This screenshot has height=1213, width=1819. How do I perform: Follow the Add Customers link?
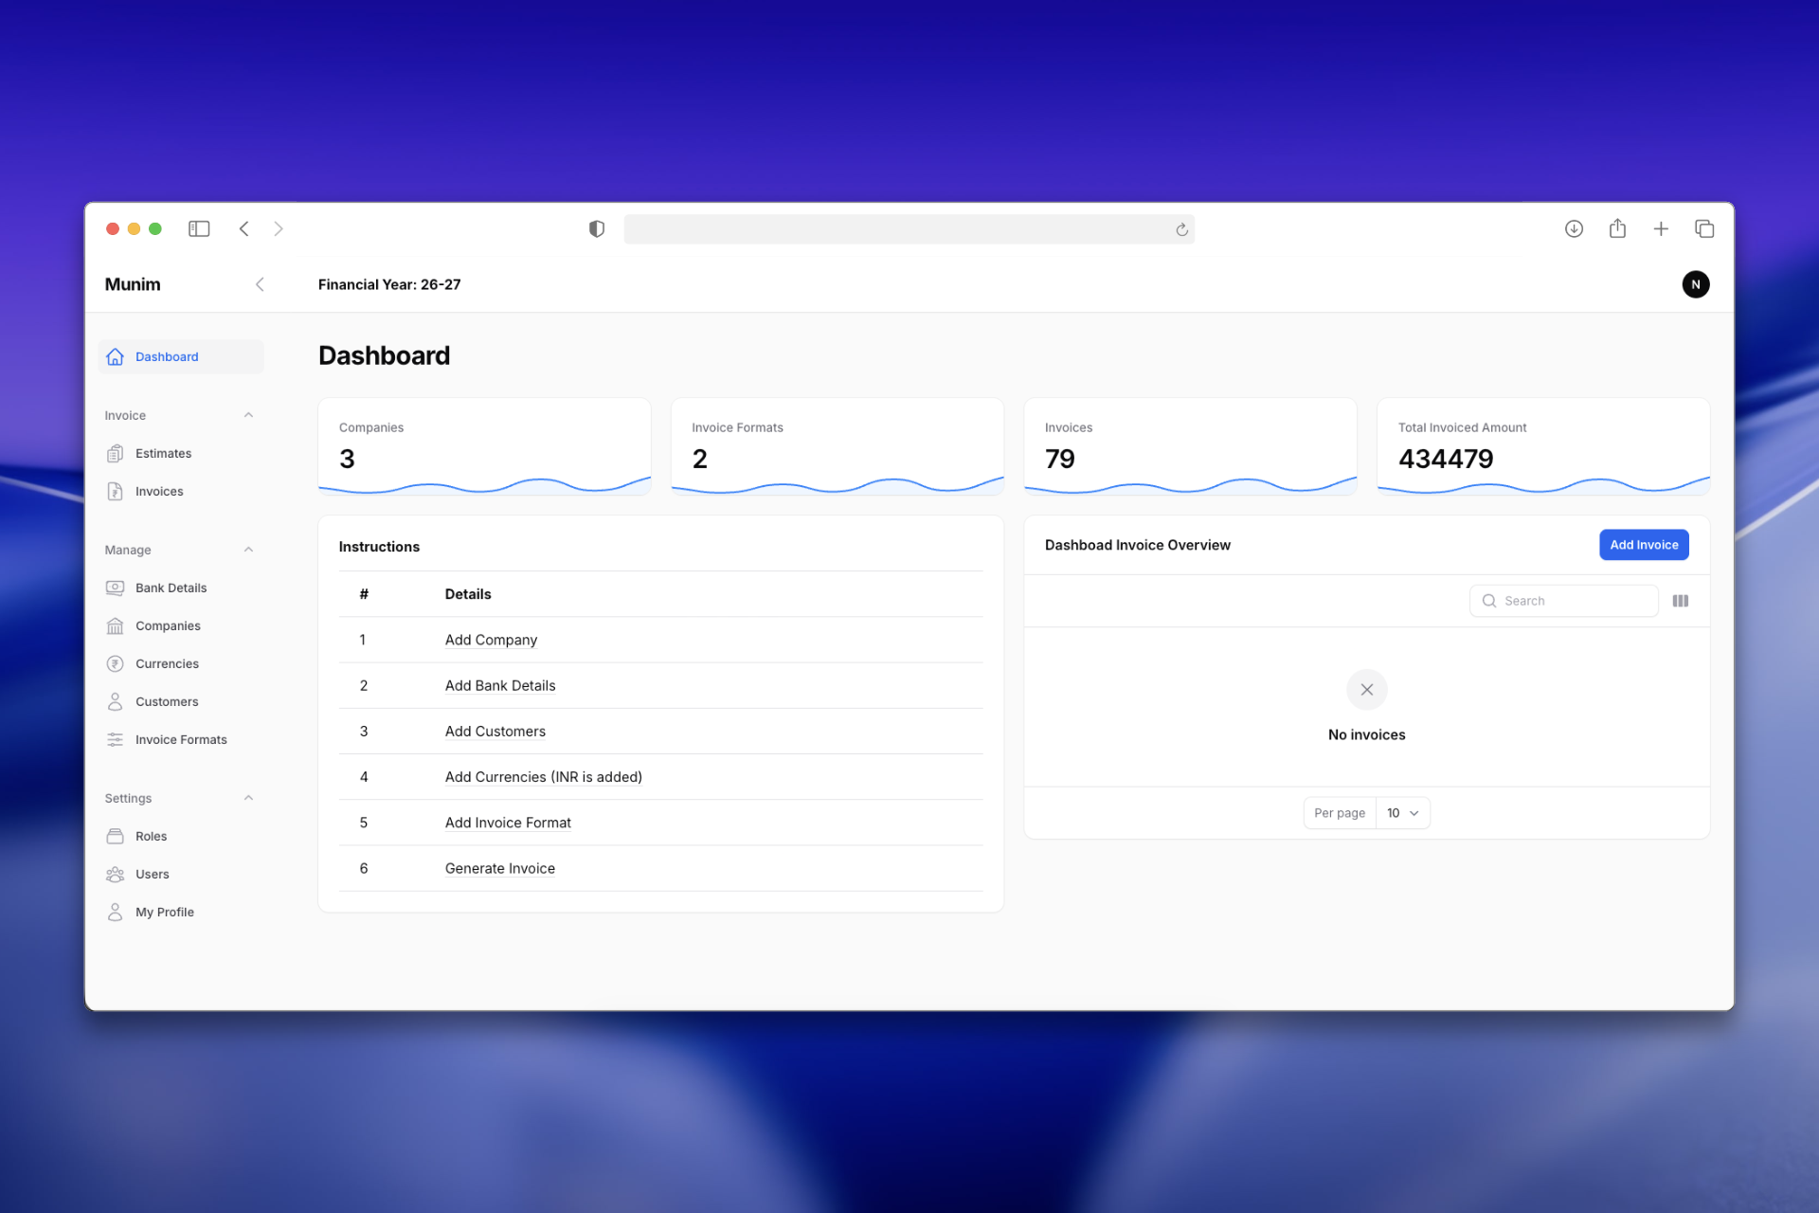click(495, 731)
